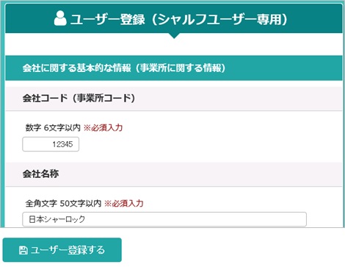Click the 全角文字 50文字以内 hint label

tap(63, 203)
